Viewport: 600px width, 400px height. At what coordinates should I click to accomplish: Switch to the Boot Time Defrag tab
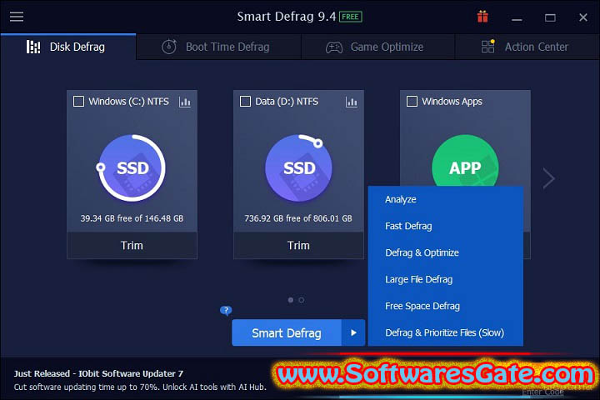click(x=218, y=47)
